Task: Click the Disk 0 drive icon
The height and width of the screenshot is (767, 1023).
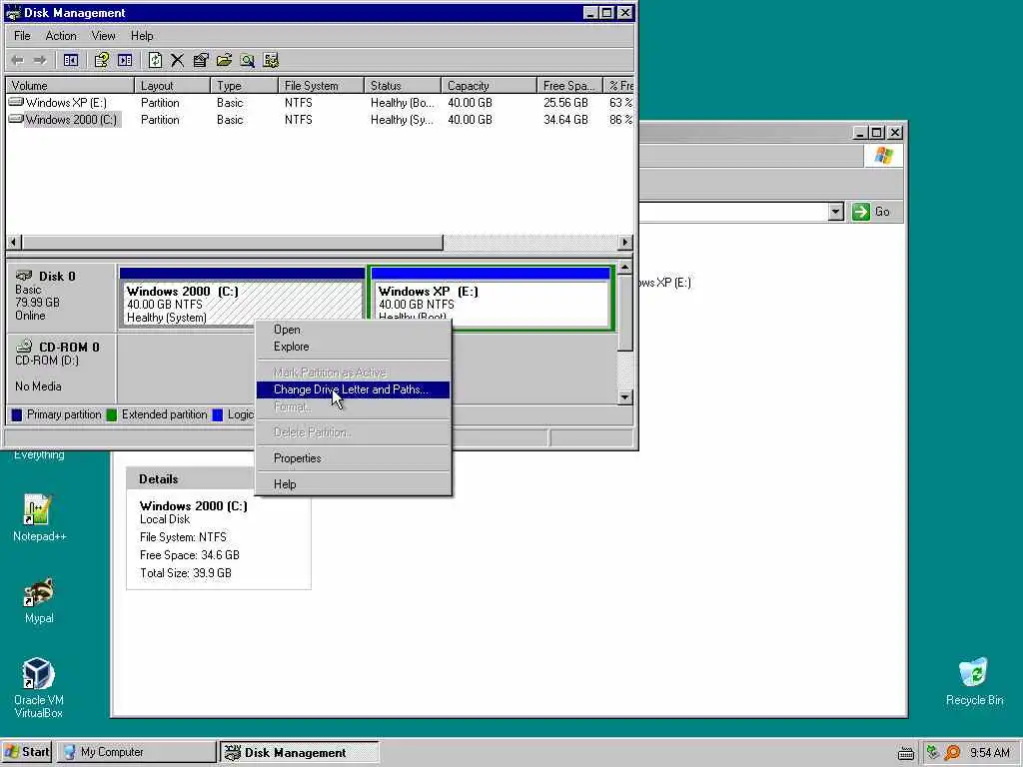Action: pos(24,276)
